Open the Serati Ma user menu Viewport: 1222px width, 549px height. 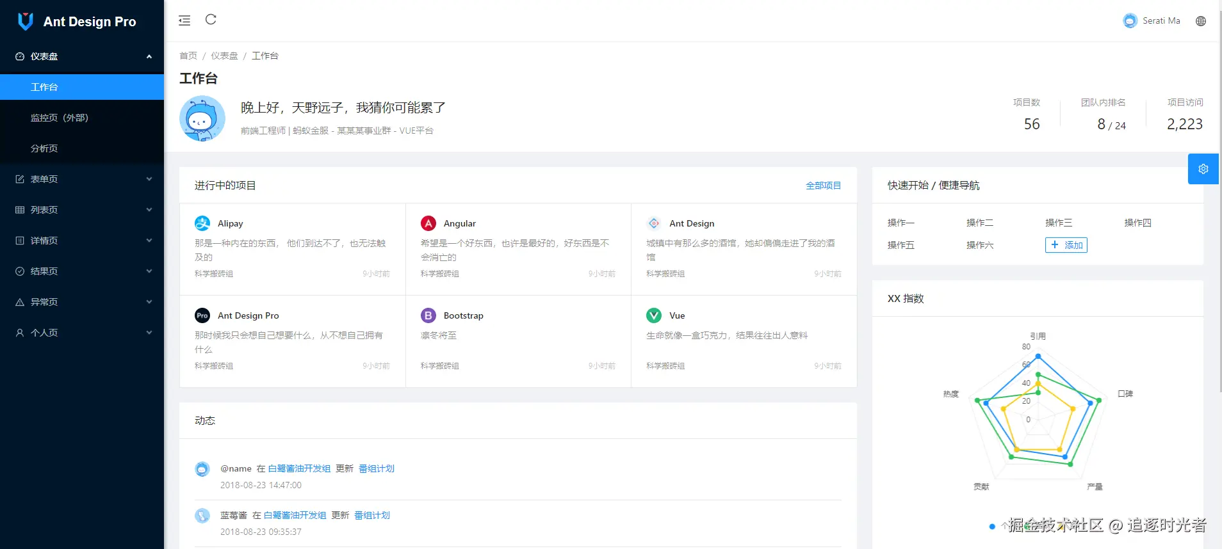1152,21
